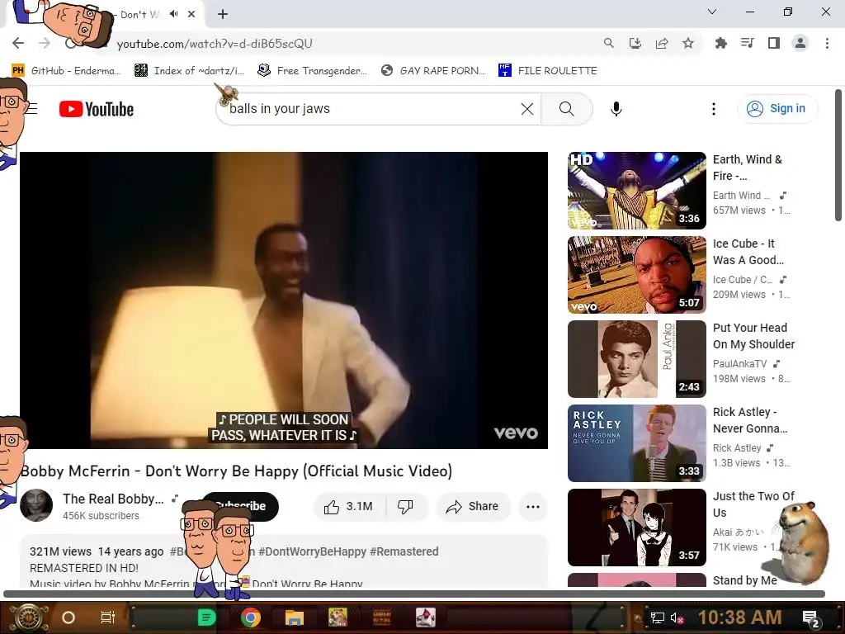Open the Extensions puzzle icon
845x634 pixels.
720,43
